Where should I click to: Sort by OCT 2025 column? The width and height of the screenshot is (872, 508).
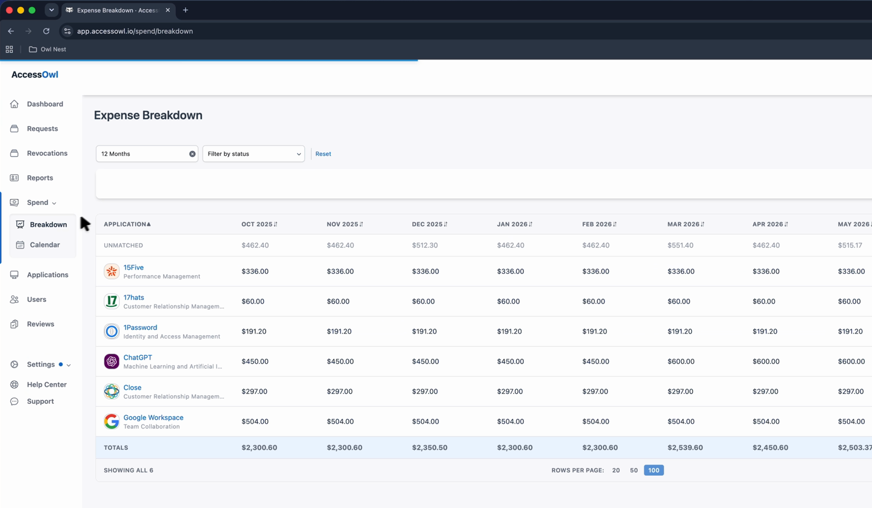(260, 224)
